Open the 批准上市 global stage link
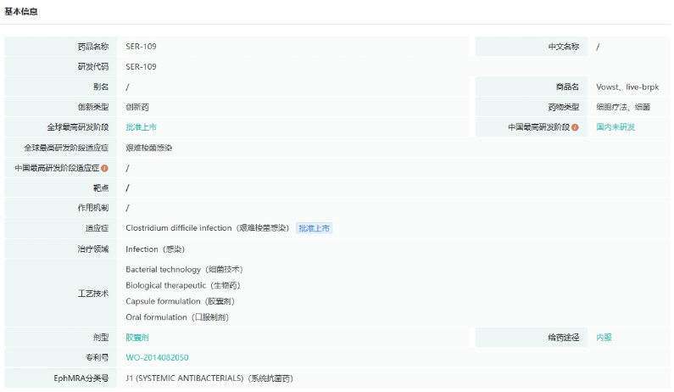The image size is (674, 392). point(141,127)
